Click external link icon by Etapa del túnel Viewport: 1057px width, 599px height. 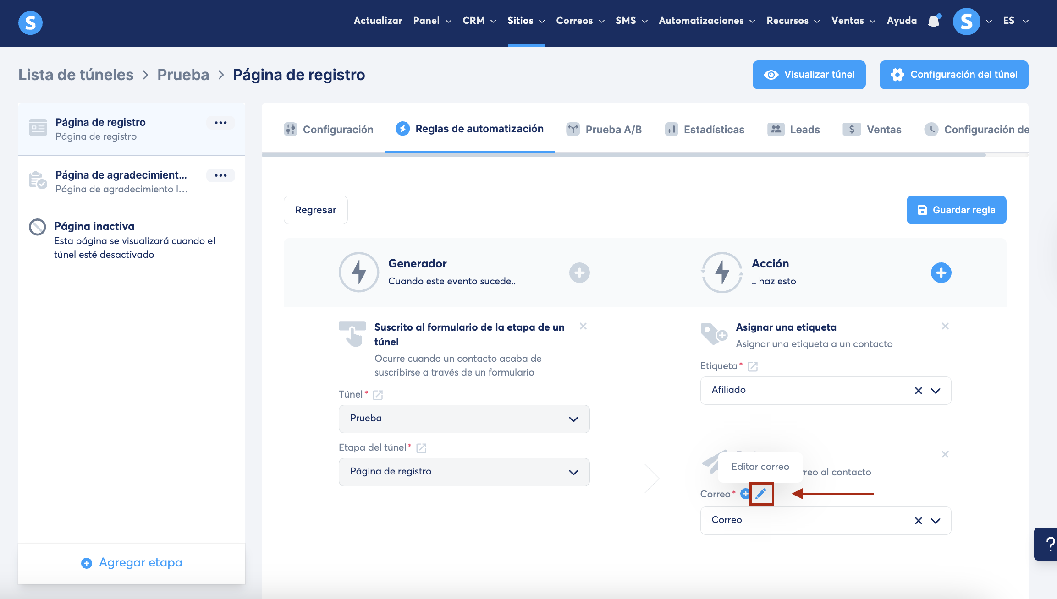421,448
